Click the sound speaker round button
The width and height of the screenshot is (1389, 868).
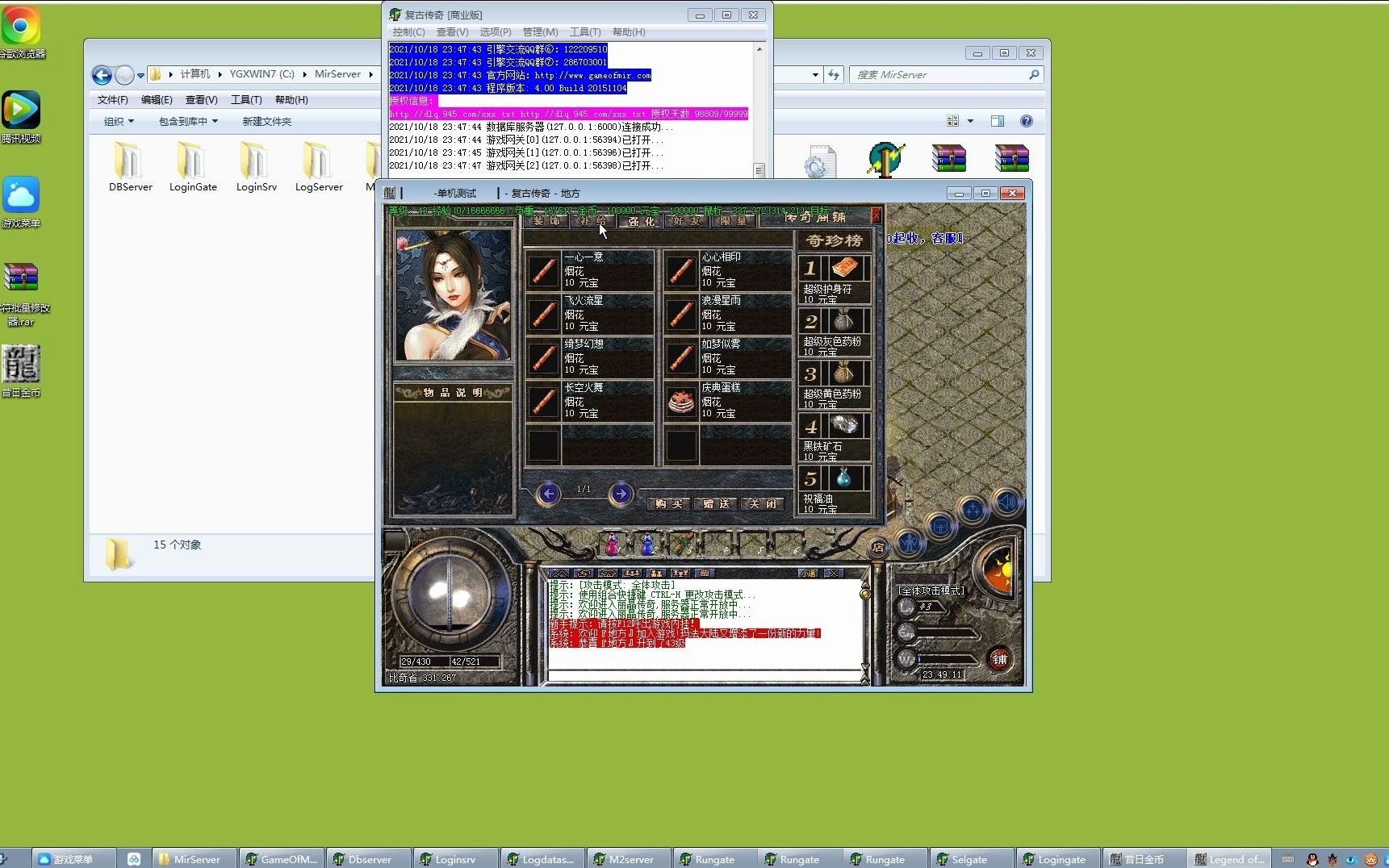1006,503
